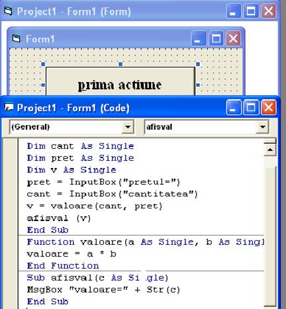Place cursor on MsgBox "valoare=" code line
The image size is (286, 309).
click(x=103, y=290)
